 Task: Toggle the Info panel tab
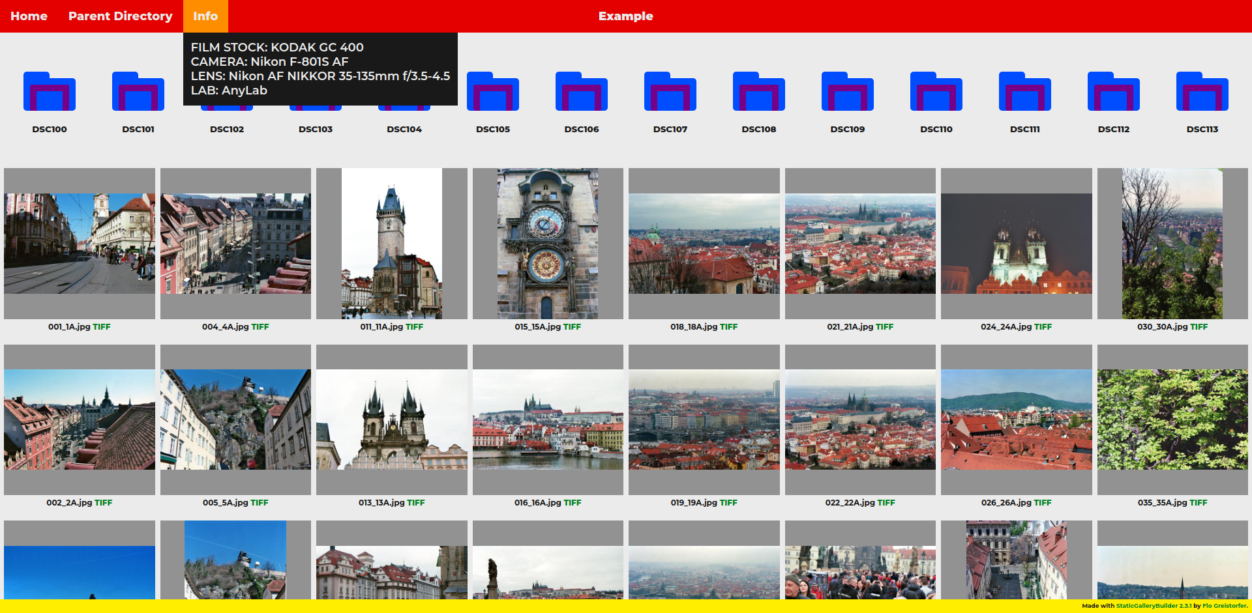[205, 16]
